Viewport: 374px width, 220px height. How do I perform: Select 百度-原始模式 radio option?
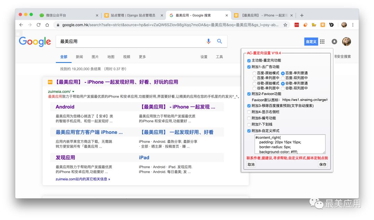(254, 73)
